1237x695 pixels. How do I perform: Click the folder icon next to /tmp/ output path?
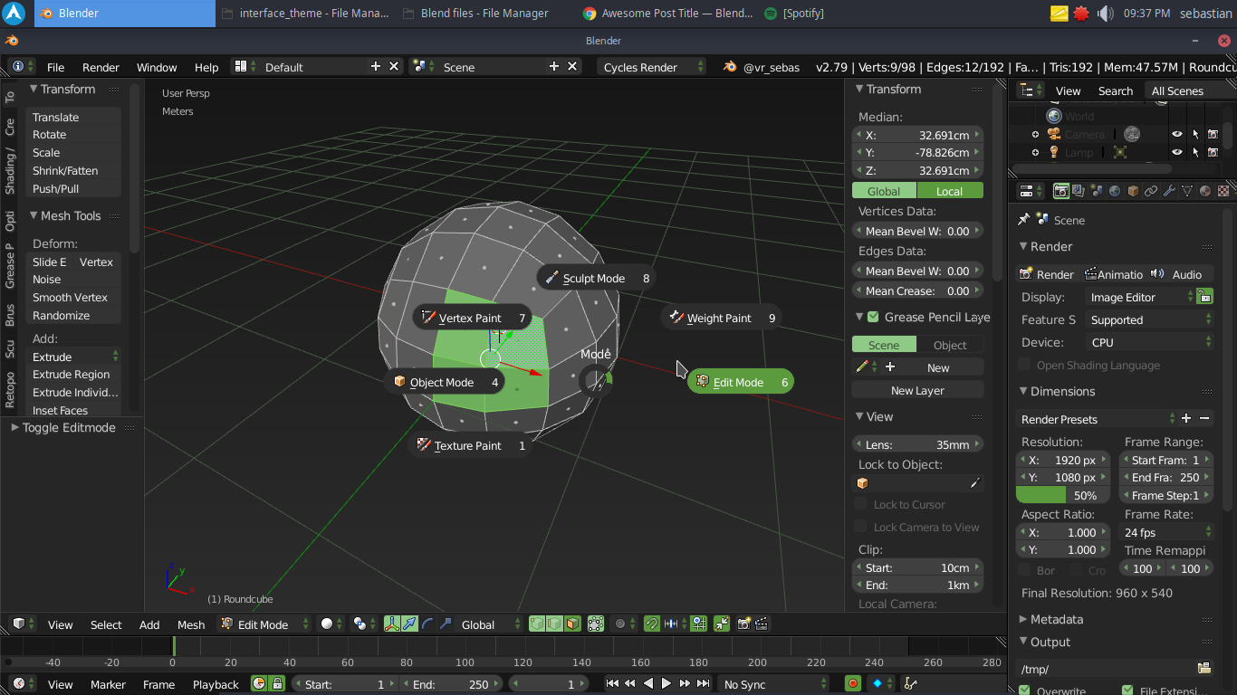pyautogui.click(x=1204, y=668)
